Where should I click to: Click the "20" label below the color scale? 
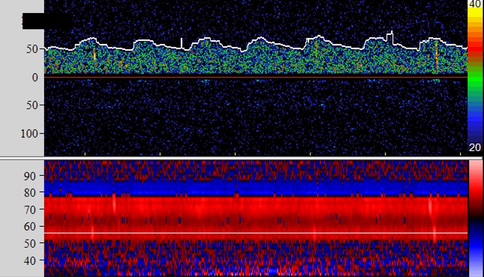click(x=474, y=148)
